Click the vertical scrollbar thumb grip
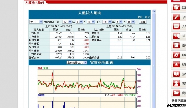Viewport: 186px width, 108px height. pyautogui.click(x=154, y=66)
